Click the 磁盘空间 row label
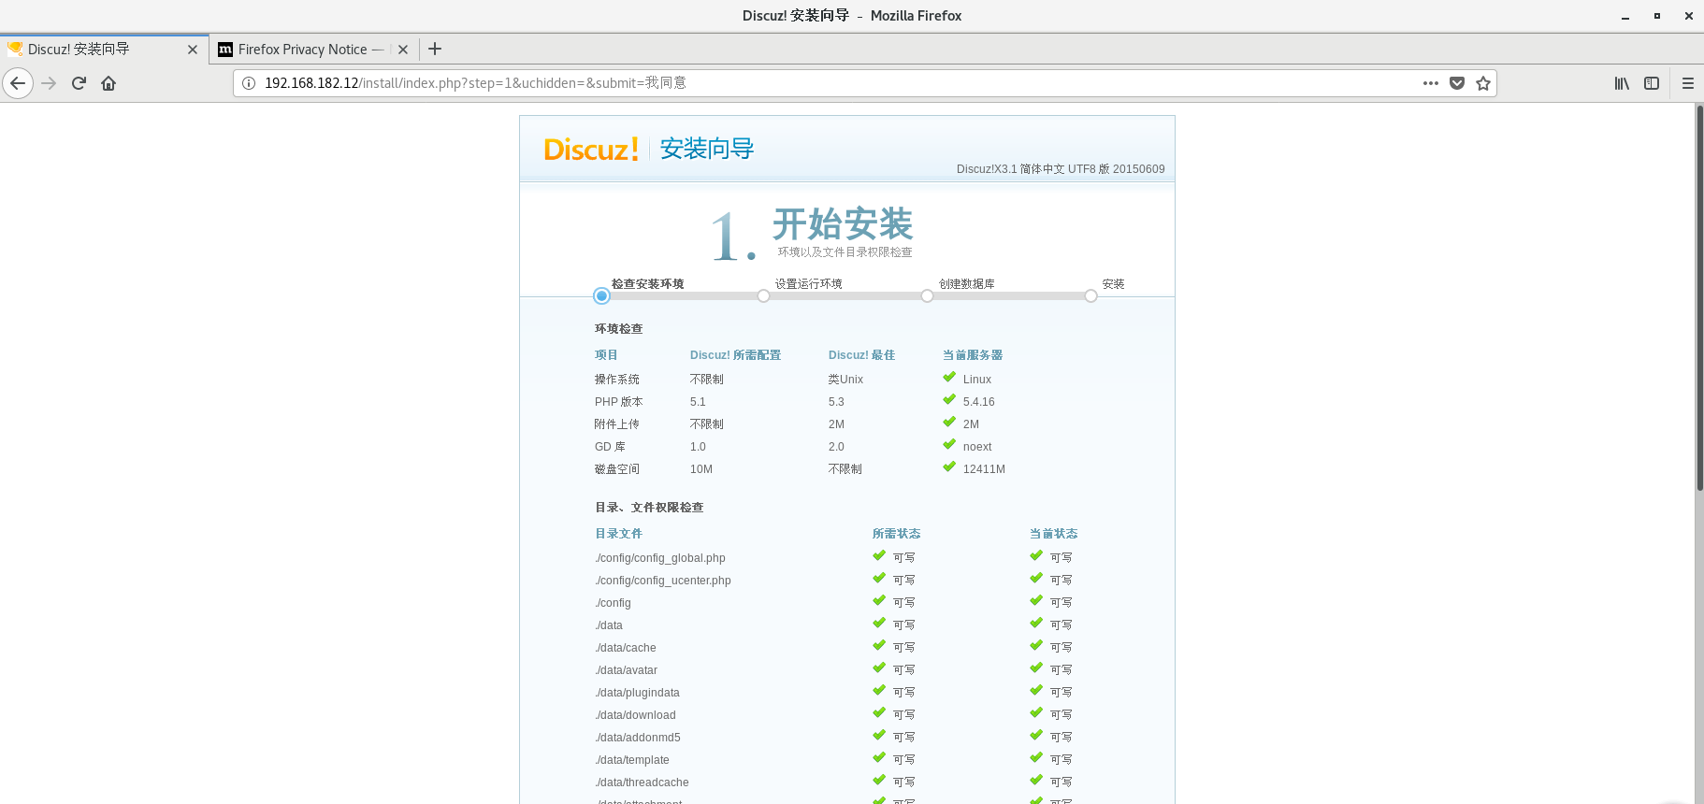This screenshot has height=804, width=1704. tap(617, 469)
